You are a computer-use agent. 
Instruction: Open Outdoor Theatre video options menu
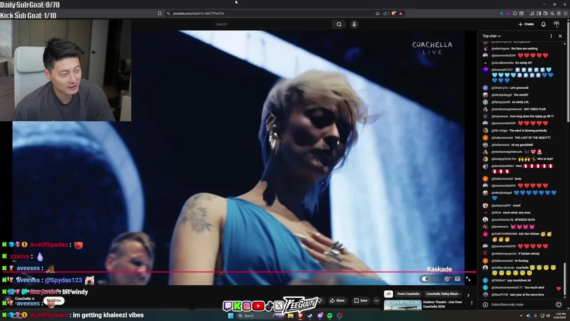point(472,303)
